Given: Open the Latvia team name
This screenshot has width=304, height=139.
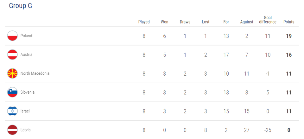Looking at the screenshot, I should pyautogui.click(x=26, y=130).
